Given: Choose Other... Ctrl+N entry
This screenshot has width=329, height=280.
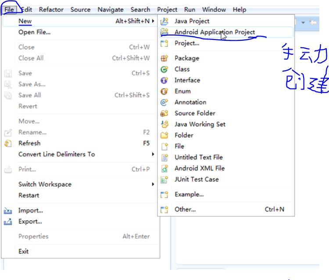Looking at the screenshot, I should click(x=226, y=209).
